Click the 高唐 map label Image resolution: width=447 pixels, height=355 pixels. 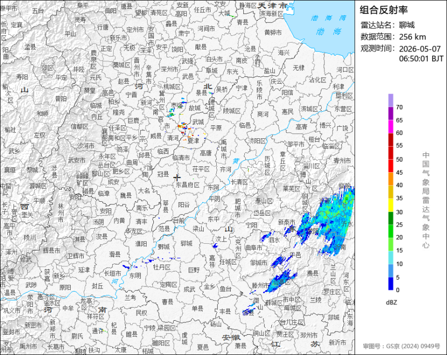pos(205,153)
